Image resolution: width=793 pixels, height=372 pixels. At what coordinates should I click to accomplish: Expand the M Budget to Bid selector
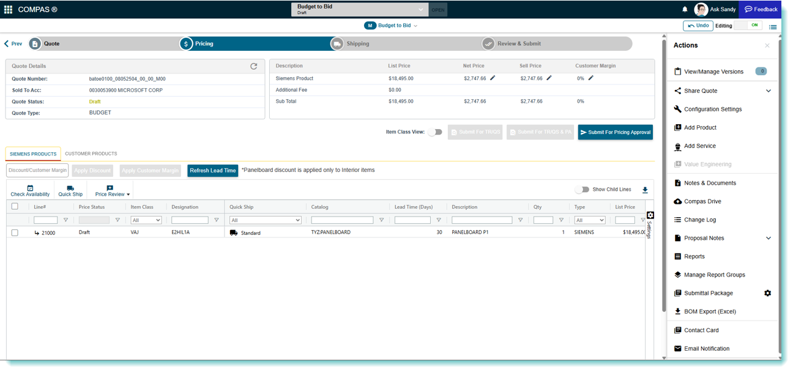pos(390,26)
